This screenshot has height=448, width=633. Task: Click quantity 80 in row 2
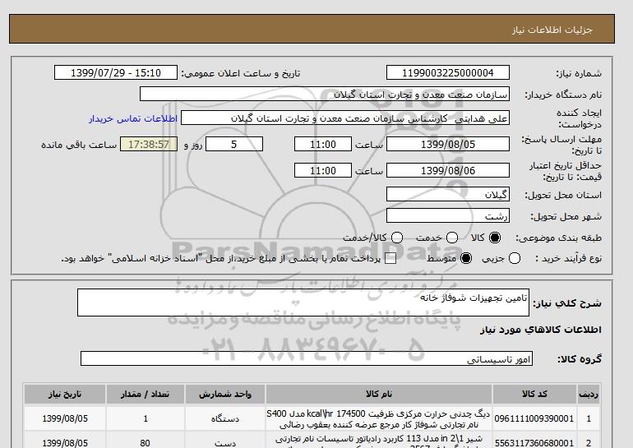point(145,443)
